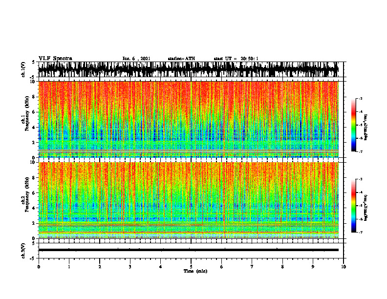387x299 pixels.
Task: Click the "5" tick of the ch.1(V) waveform axis
Action: tap(33, 62)
